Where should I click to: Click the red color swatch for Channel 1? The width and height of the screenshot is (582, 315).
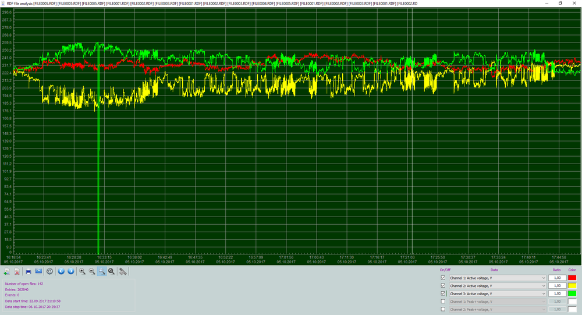point(572,278)
